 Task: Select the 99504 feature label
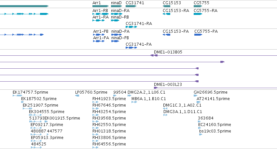(x=120, y=92)
